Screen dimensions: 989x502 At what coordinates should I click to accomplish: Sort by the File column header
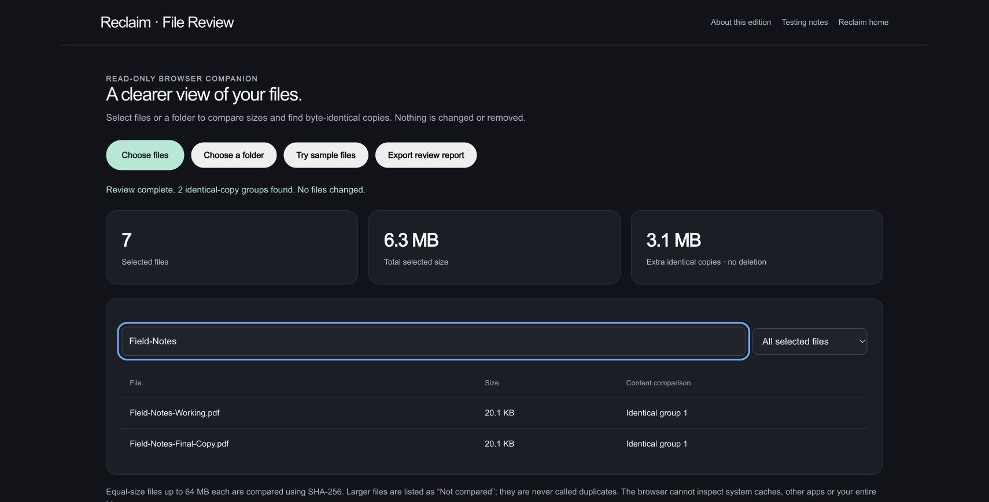(135, 382)
